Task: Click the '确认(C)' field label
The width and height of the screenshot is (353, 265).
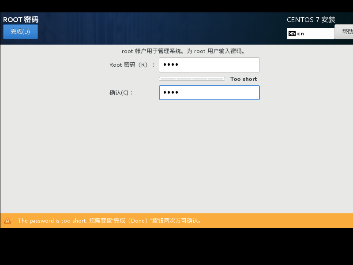Action: tap(121, 93)
